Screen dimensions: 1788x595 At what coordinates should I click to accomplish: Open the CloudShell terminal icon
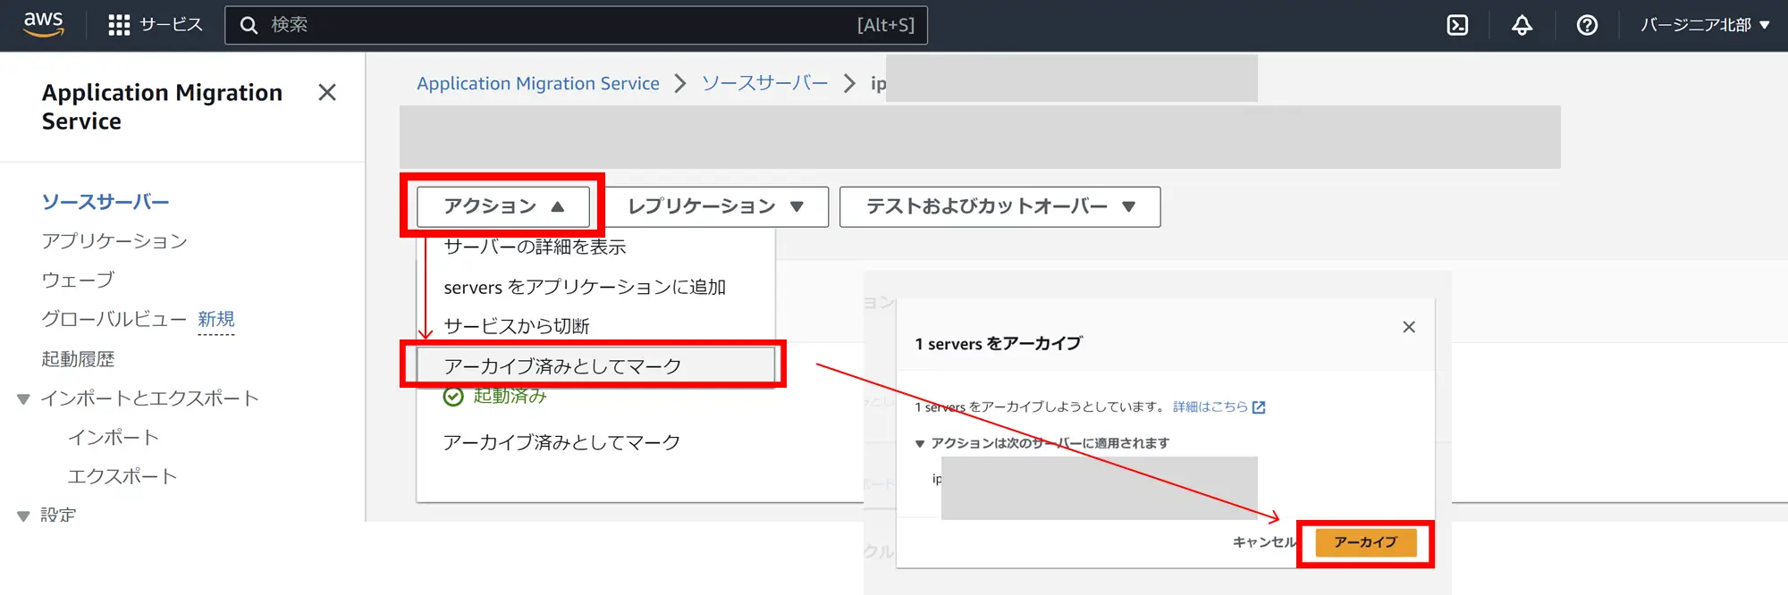(x=1457, y=25)
